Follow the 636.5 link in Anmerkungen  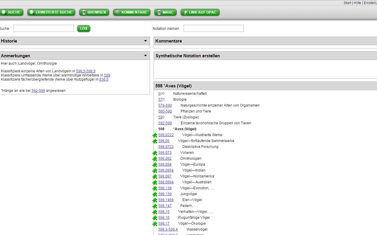[x=104, y=79]
